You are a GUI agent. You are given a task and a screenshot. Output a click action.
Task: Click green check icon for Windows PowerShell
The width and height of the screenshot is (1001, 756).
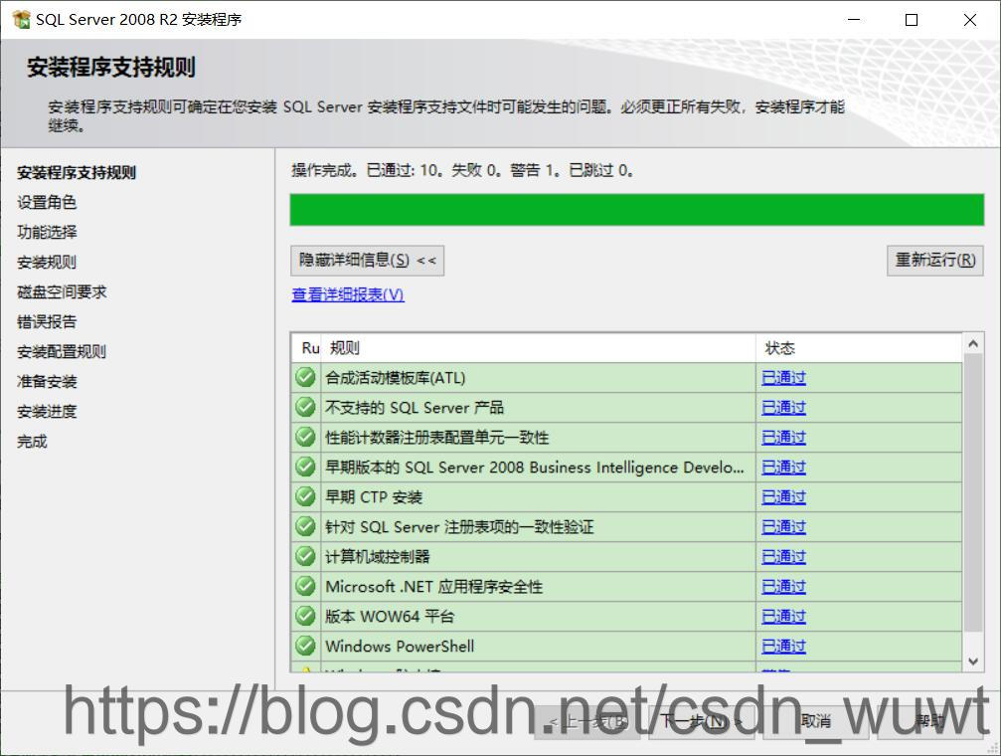pyautogui.click(x=306, y=647)
